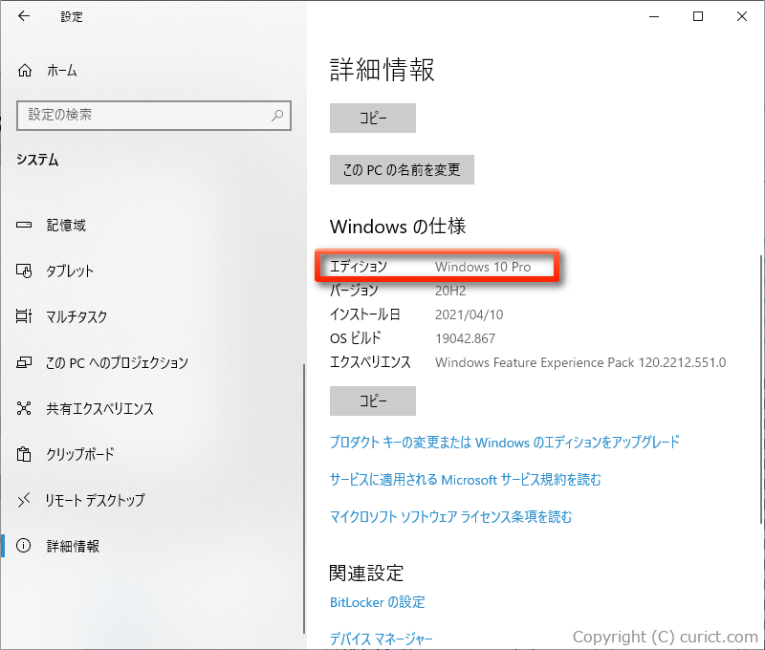Open クリップボード settings page

coord(80,454)
